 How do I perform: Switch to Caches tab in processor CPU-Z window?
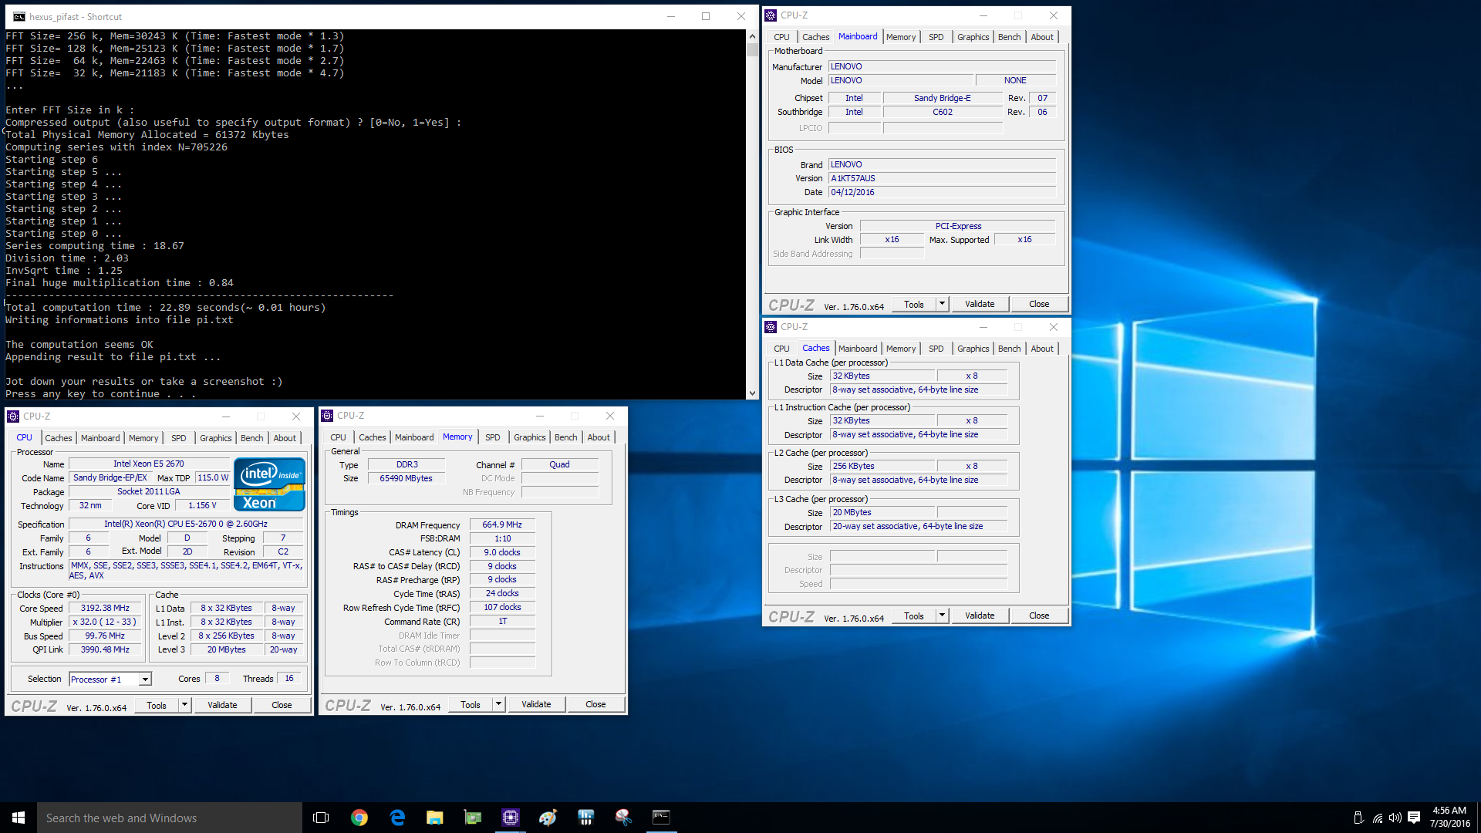59,438
